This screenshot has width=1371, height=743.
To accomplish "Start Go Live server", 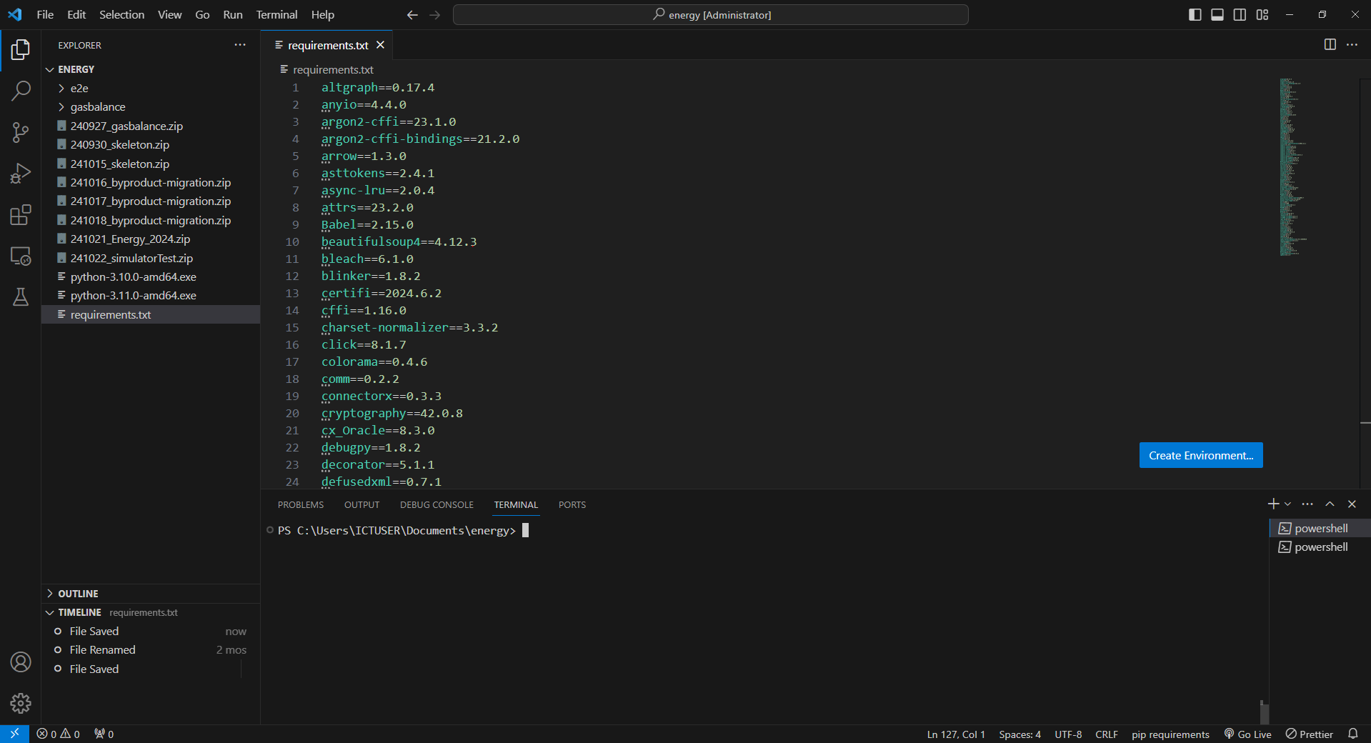I will click(1247, 734).
